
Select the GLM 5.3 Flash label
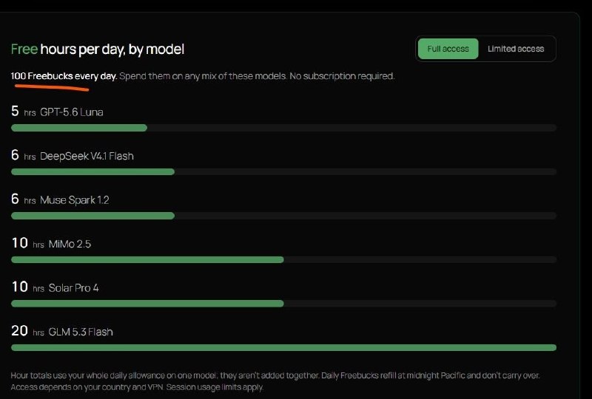click(81, 332)
